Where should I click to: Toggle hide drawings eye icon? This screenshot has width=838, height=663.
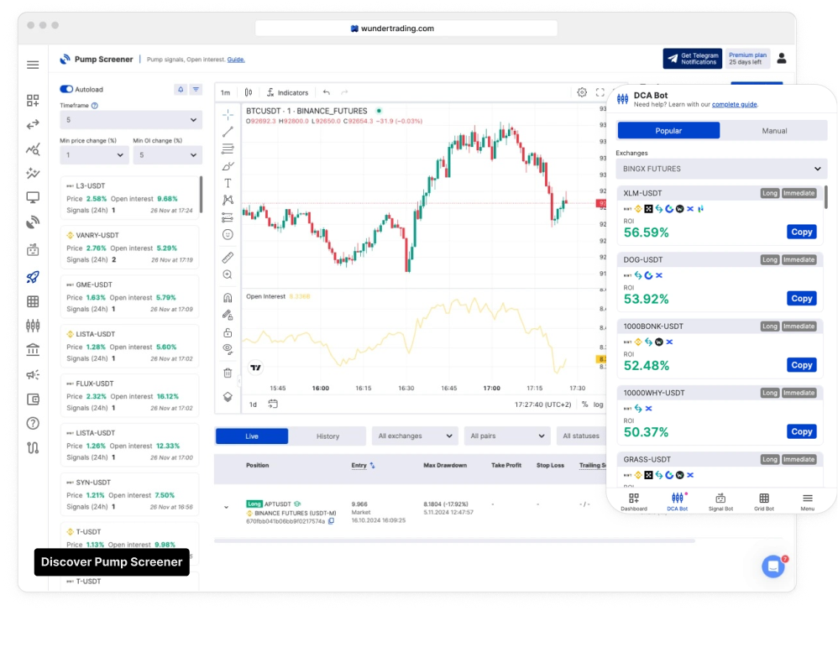[228, 349]
